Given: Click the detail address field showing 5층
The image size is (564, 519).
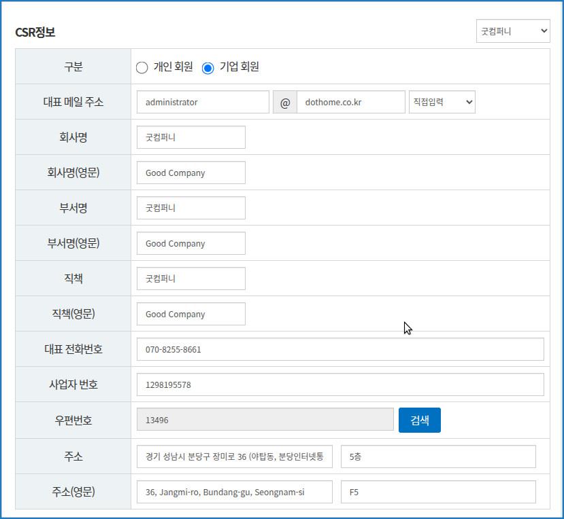Looking at the screenshot, I should click(438, 457).
